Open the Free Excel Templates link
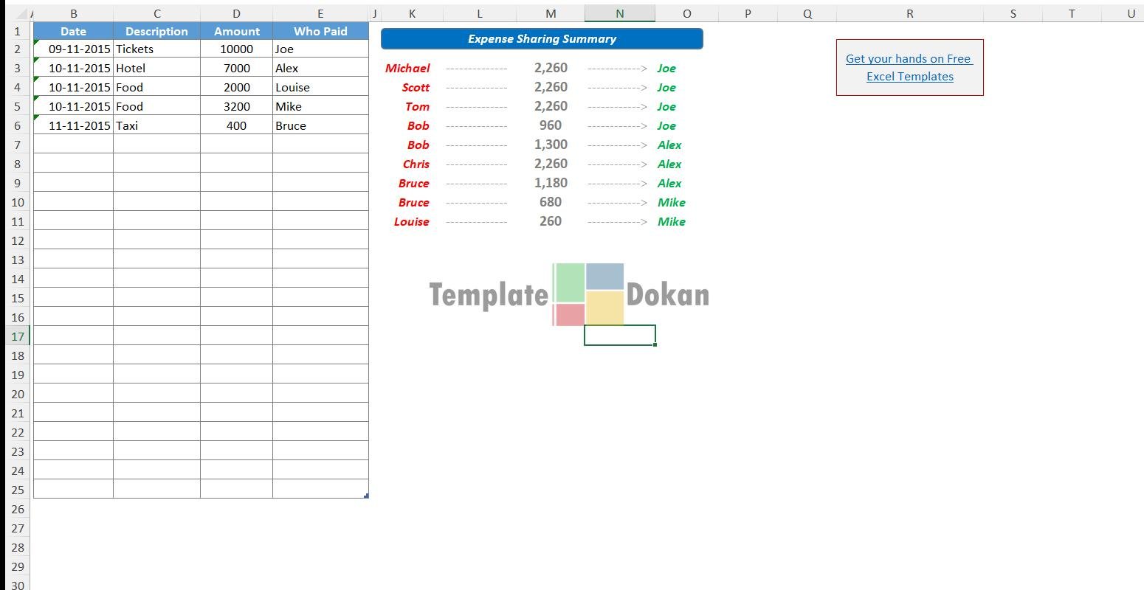The width and height of the screenshot is (1144, 590). pyautogui.click(x=909, y=67)
